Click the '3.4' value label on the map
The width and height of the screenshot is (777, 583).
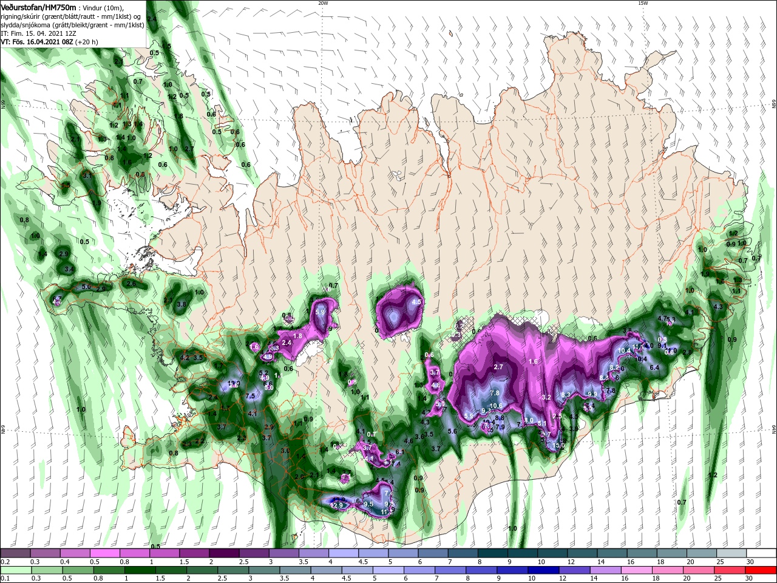click(x=69, y=269)
